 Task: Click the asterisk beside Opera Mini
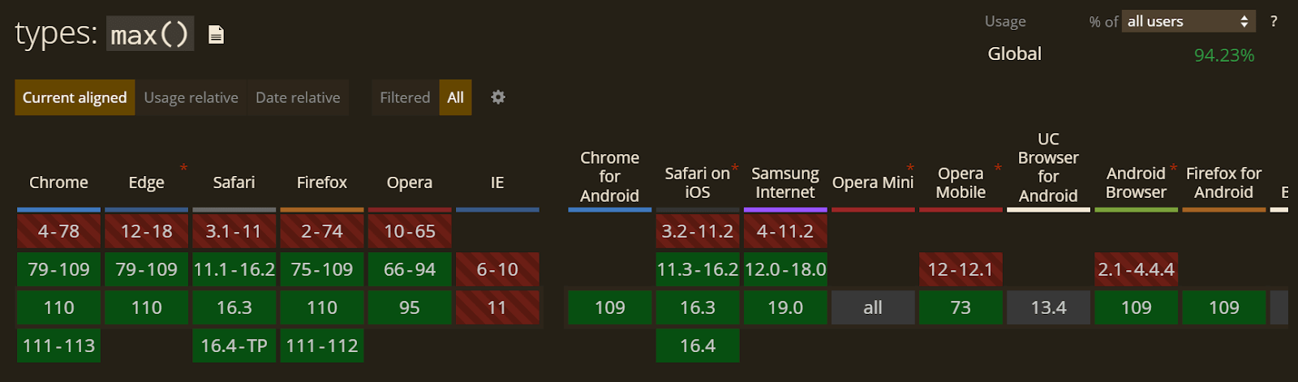point(910,168)
